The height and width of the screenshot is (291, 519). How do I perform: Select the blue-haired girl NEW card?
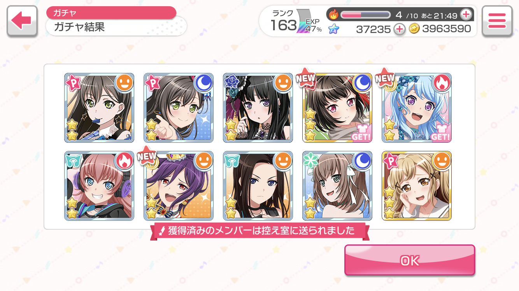pos(417,108)
